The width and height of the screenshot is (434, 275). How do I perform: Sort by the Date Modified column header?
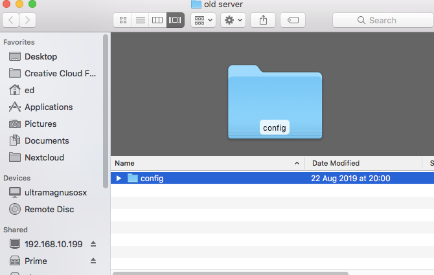363,163
